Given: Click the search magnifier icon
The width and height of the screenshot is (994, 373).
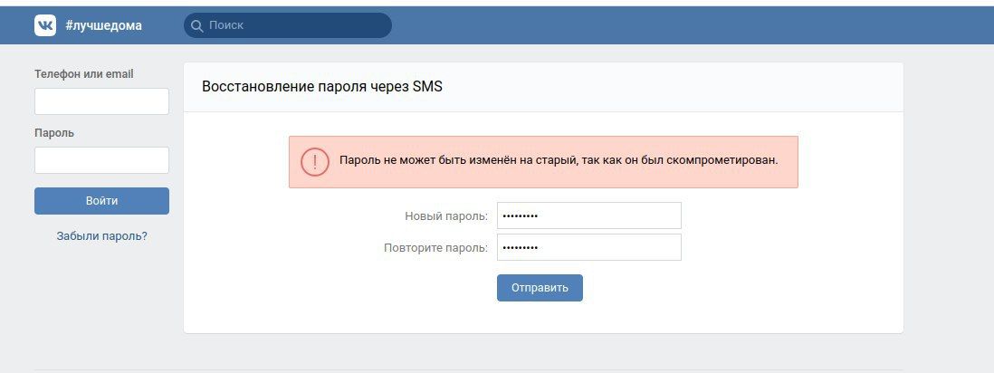Looking at the screenshot, I should pos(197,26).
